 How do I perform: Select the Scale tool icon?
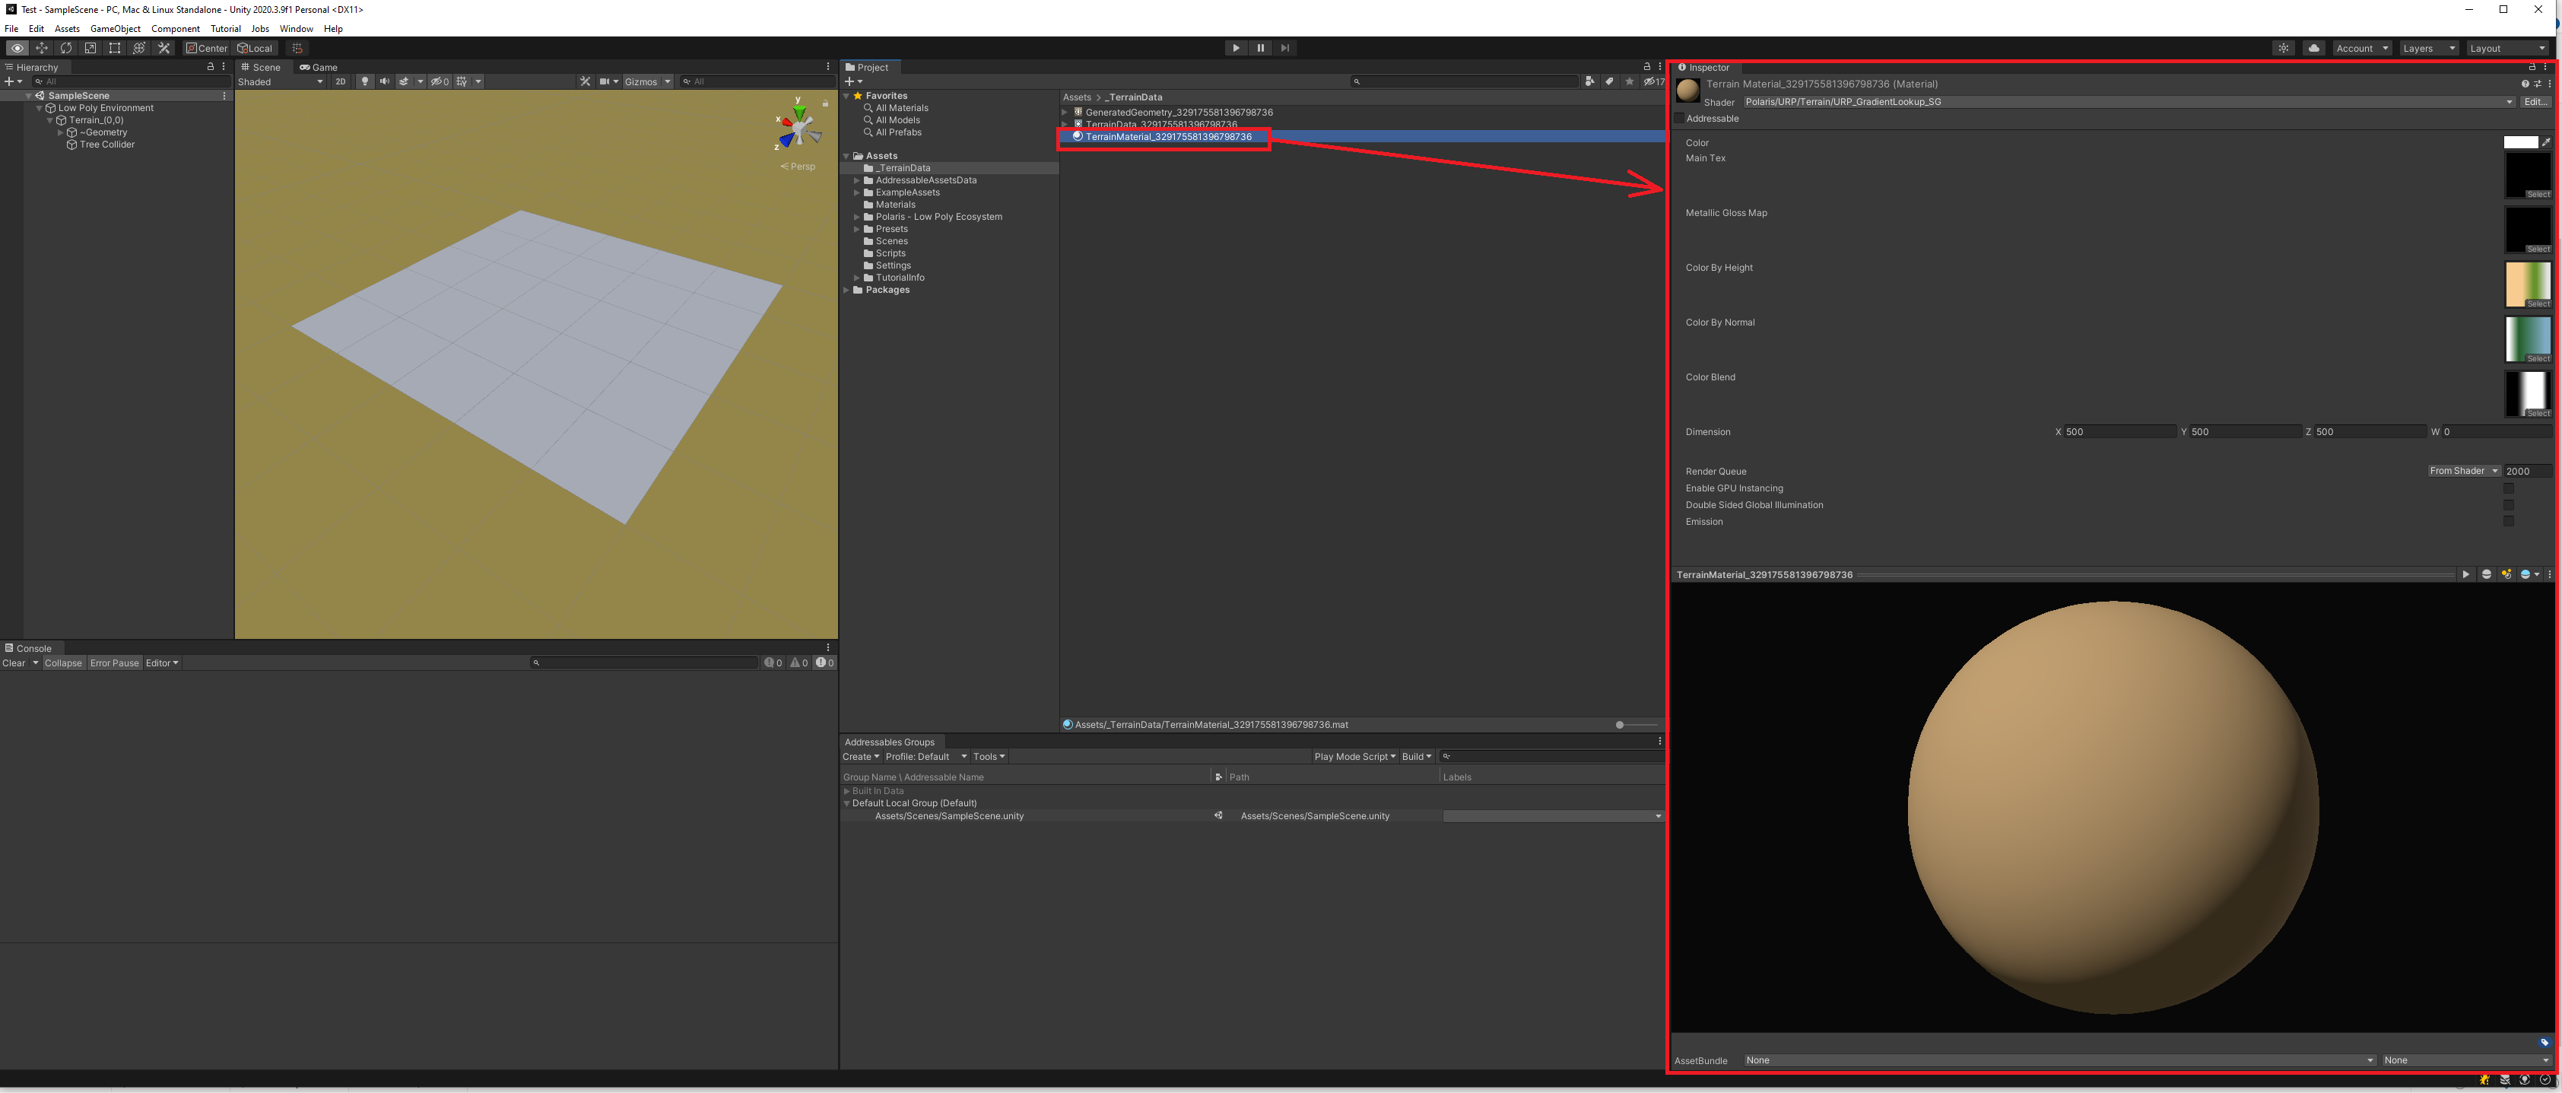click(90, 48)
